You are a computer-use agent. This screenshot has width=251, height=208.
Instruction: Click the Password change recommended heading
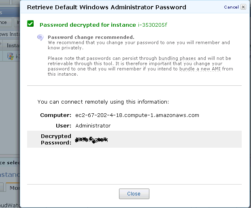[91, 37]
